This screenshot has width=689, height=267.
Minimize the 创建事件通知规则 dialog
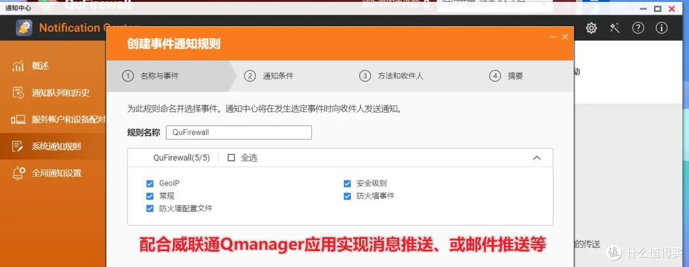(x=553, y=38)
